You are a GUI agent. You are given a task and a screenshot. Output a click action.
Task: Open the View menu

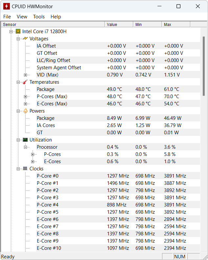pyautogui.click(x=22, y=17)
